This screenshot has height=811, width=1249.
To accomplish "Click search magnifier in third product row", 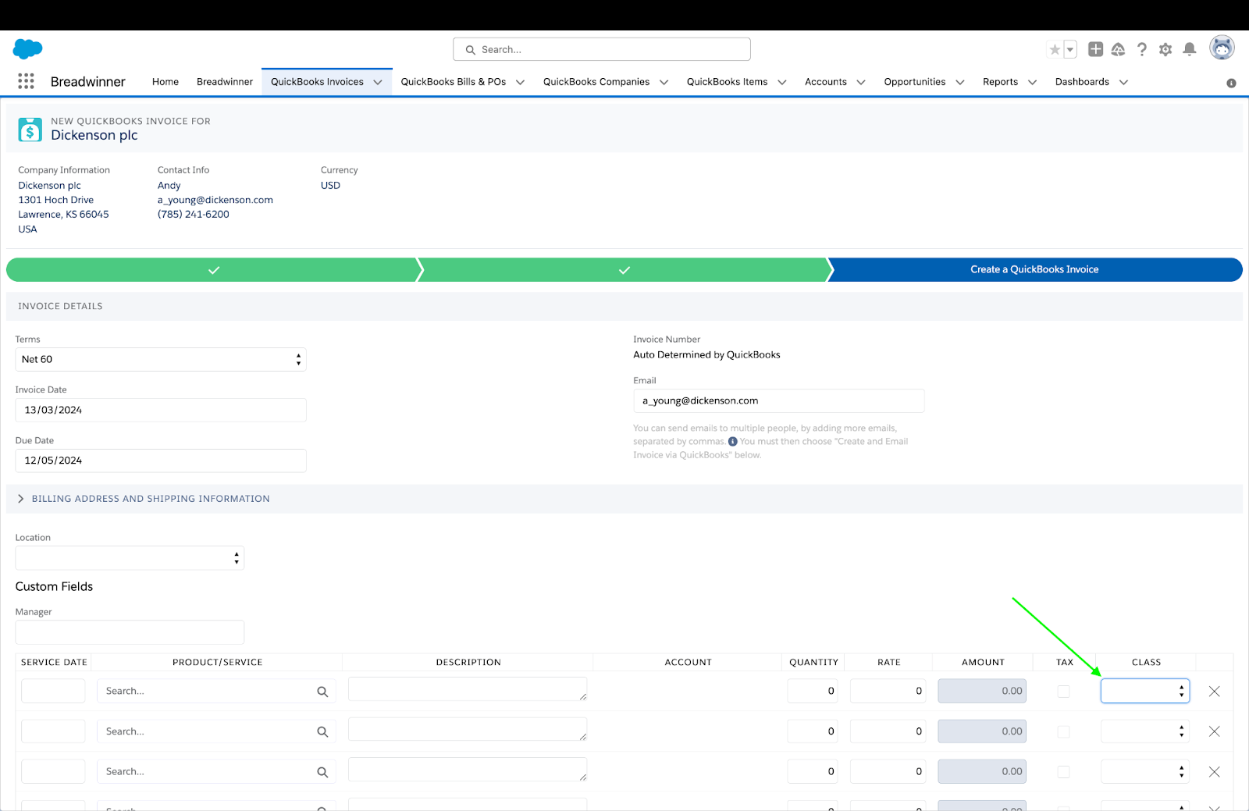I will pos(322,772).
